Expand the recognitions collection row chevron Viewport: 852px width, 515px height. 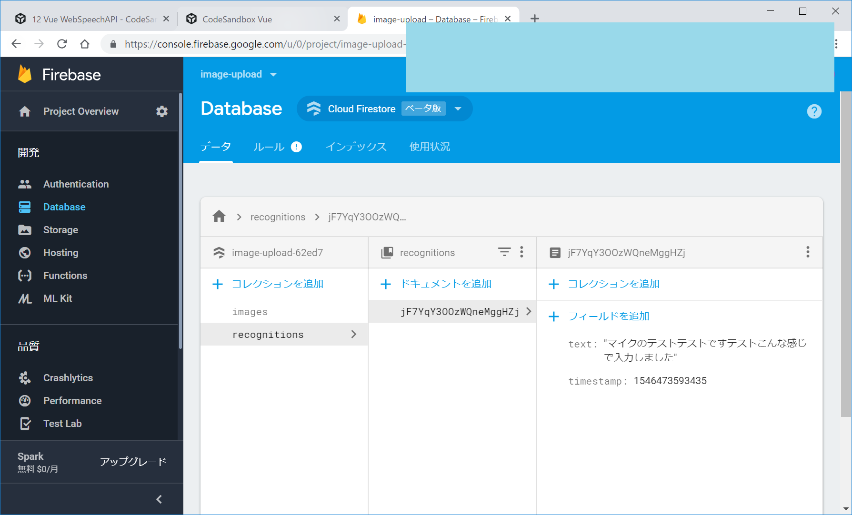click(x=353, y=334)
